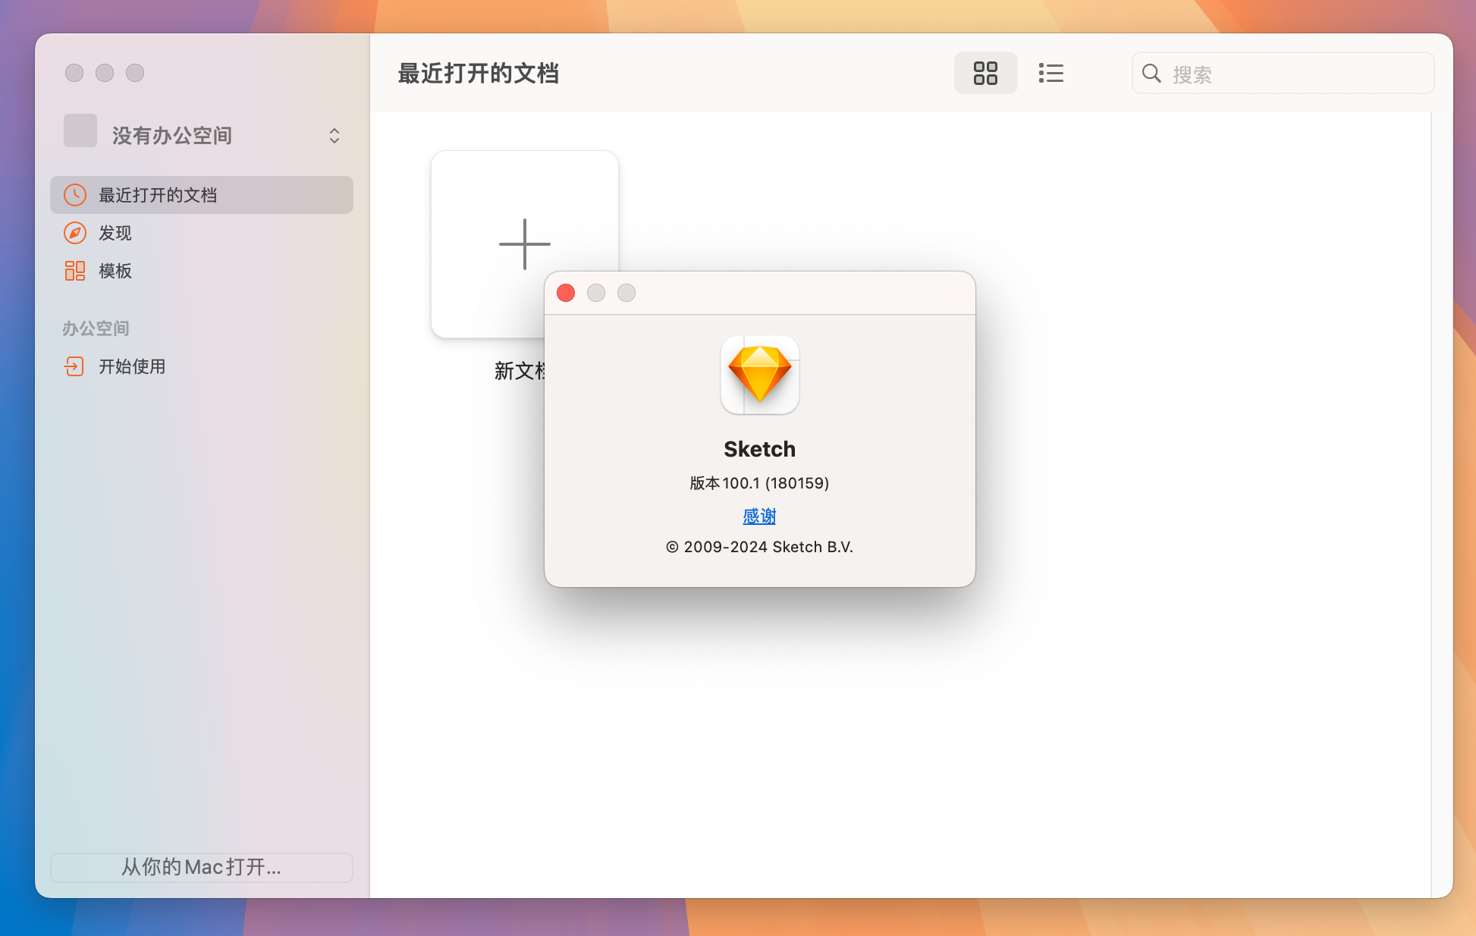Image resolution: width=1476 pixels, height=936 pixels.
Task: Click the main window's minimize button
Action: pyautogui.click(x=105, y=73)
